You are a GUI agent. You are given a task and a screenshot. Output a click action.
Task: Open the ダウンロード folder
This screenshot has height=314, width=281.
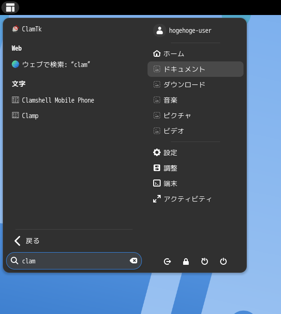coord(195,84)
